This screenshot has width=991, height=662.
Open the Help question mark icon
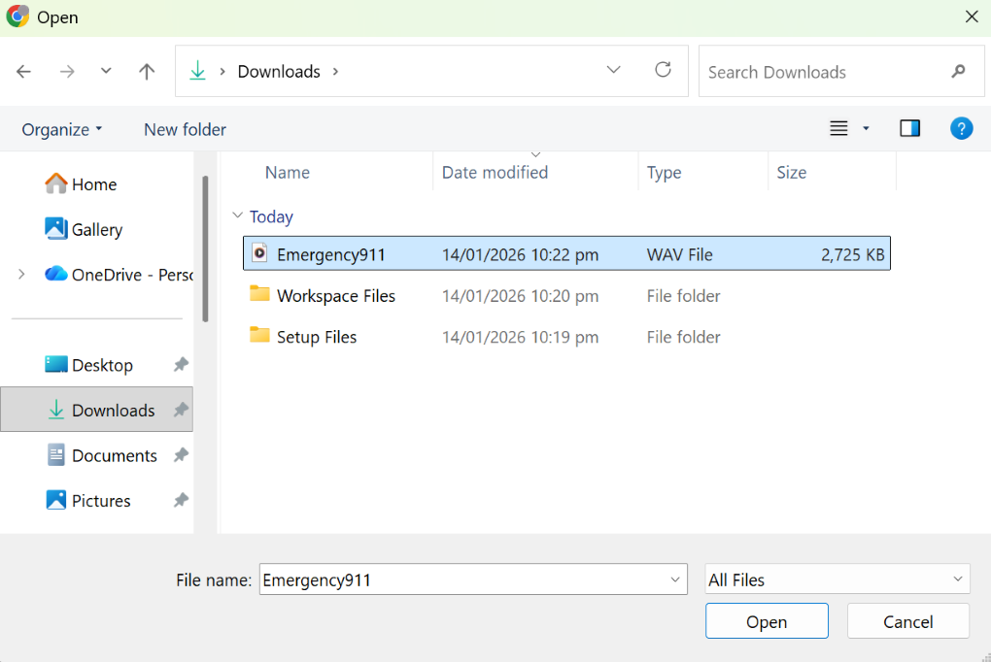coord(961,129)
